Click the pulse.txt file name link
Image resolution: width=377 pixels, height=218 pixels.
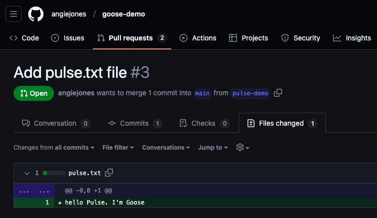tap(84, 173)
